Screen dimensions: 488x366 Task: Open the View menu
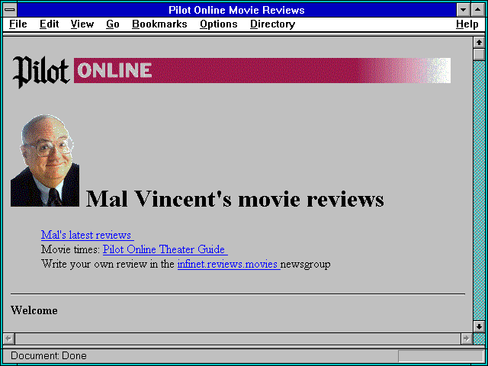pos(82,24)
